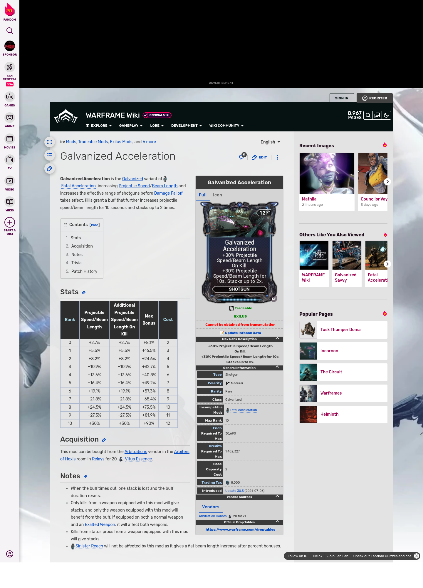Click '6 more' categories link
The height and width of the screenshot is (588, 423).
click(149, 142)
